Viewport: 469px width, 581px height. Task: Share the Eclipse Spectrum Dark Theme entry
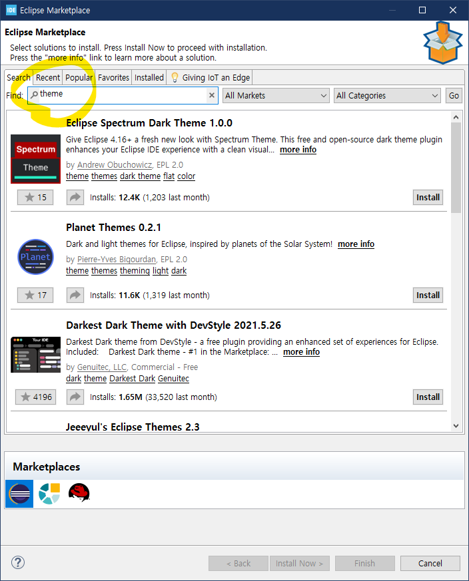75,197
